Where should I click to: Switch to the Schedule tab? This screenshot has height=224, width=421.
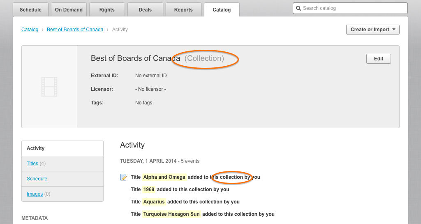coord(30,10)
